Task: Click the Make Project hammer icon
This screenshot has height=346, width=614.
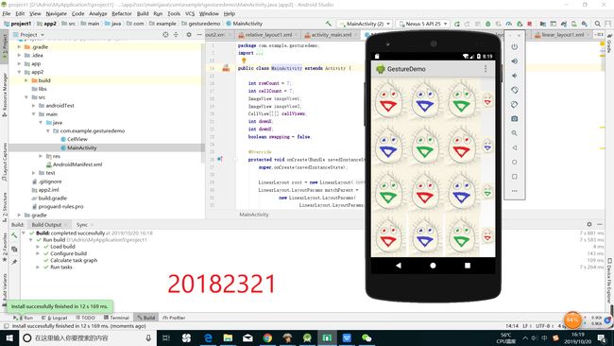Action: point(329,24)
